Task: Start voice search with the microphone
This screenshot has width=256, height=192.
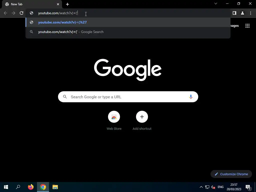Action: [x=191, y=97]
